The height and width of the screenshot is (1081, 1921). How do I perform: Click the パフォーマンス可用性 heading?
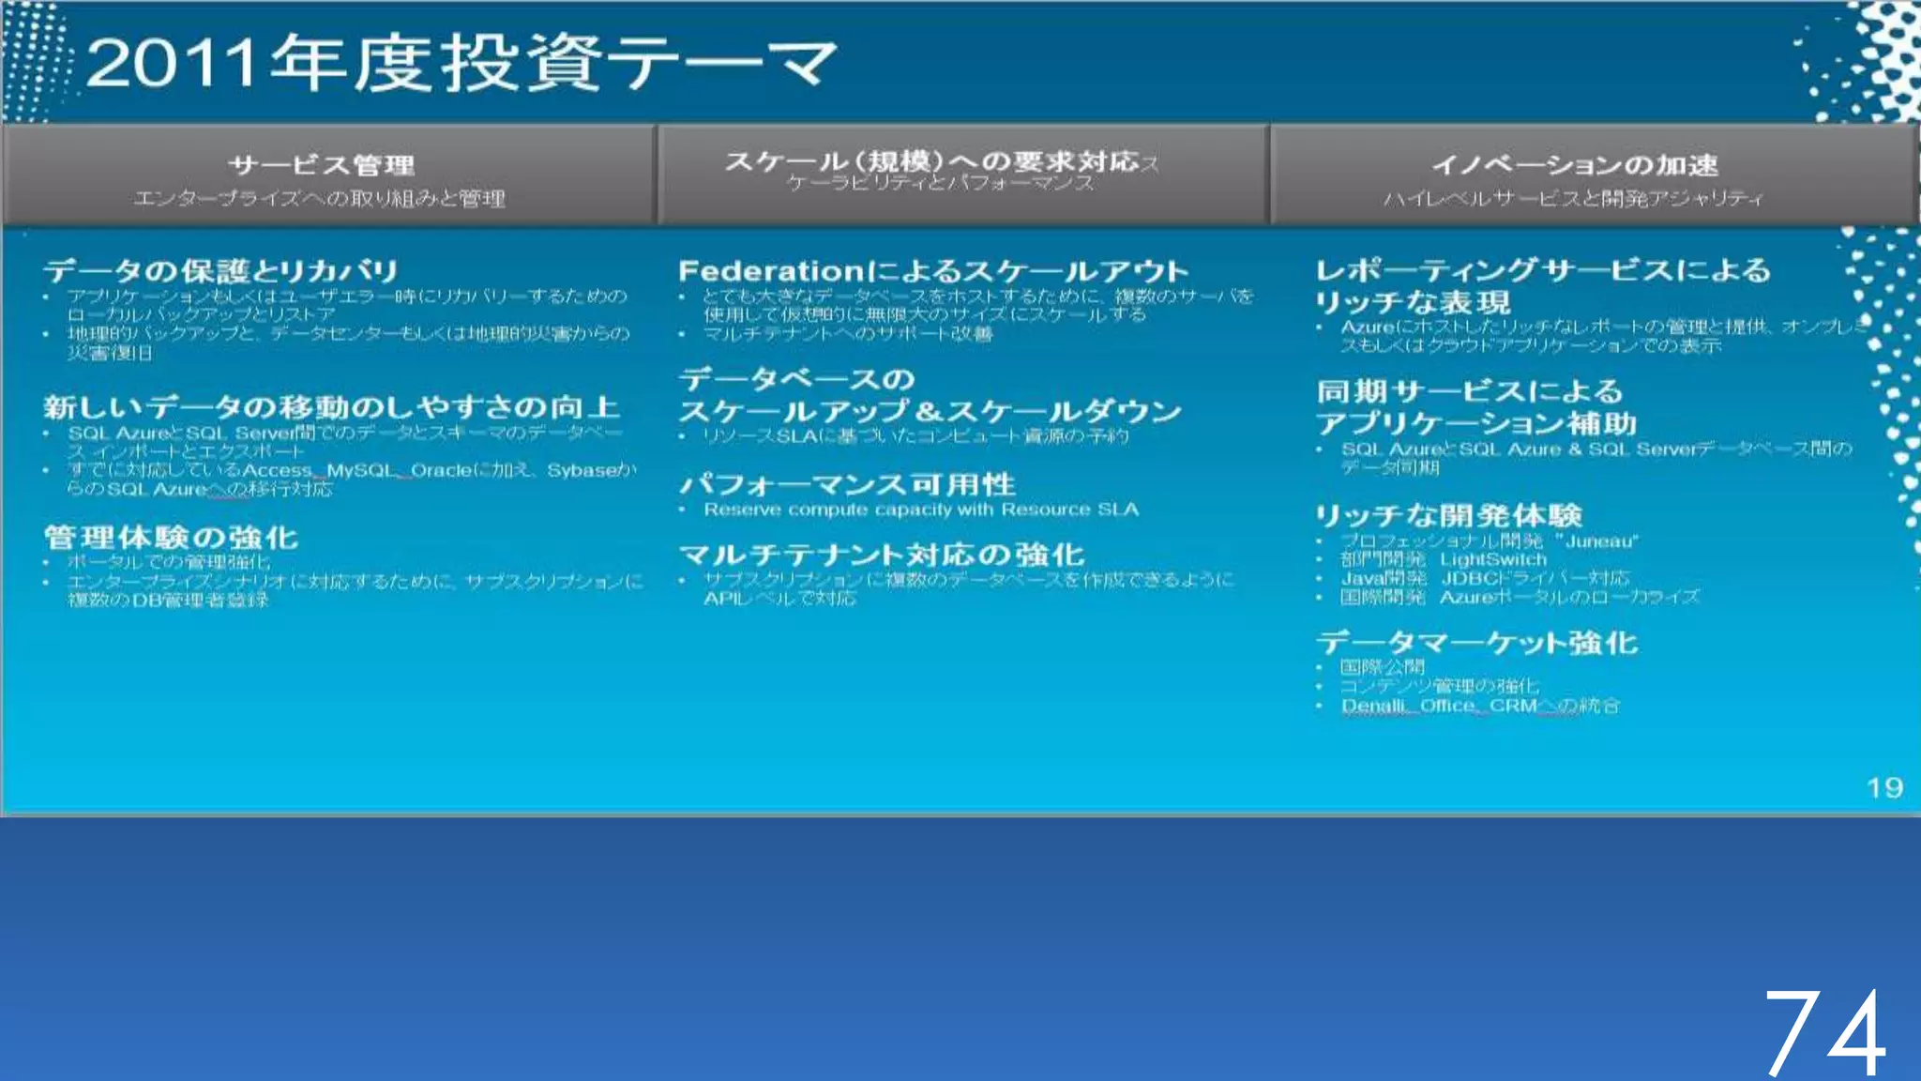coord(847,484)
